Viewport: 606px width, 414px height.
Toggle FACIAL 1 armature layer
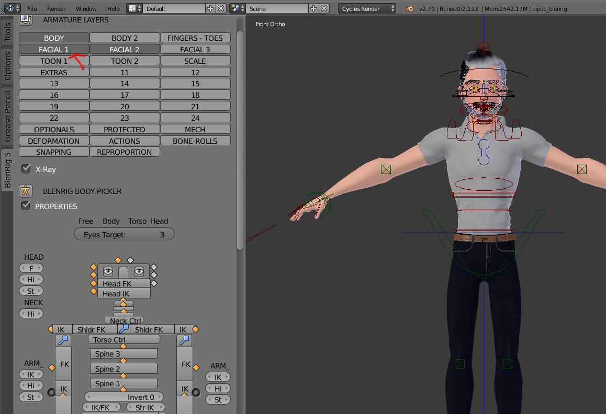(x=54, y=49)
